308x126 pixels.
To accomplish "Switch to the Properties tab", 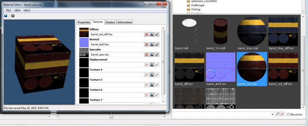I will (84, 22).
